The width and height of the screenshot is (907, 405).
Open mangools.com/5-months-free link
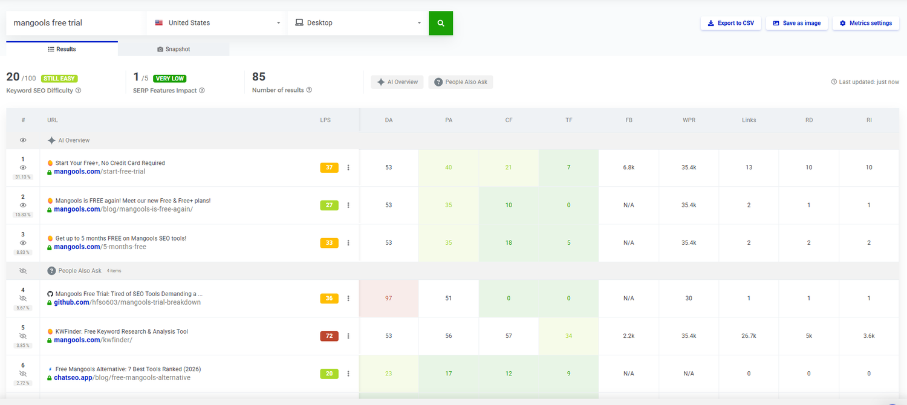[x=100, y=247]
